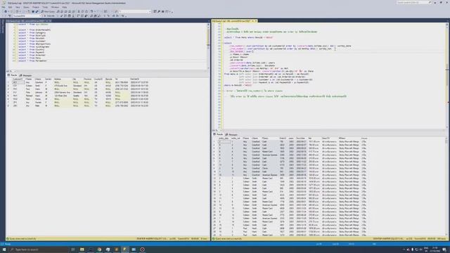Open the File menu

[4, 7]
